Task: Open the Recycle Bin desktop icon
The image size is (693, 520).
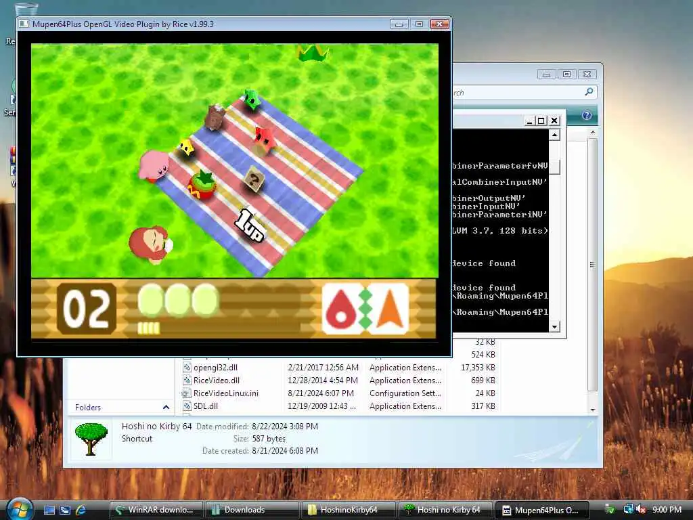Action: (x=26, y=9)
